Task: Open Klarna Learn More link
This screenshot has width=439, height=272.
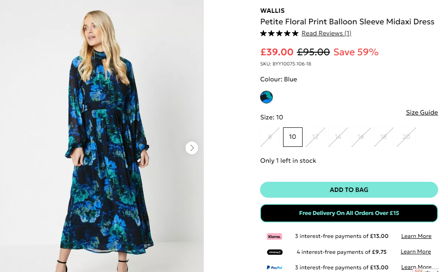Action: click(416, 236)
